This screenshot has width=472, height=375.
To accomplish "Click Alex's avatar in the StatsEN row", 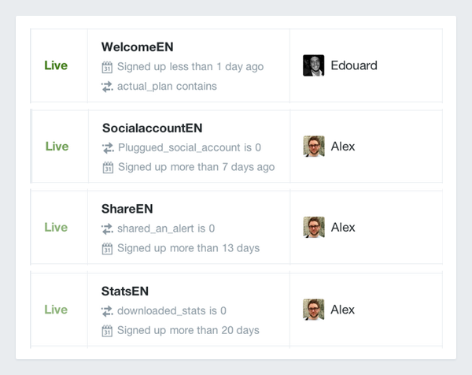I will 314,310.
